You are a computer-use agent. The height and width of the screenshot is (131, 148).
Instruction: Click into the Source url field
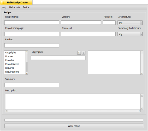(88, 34)
